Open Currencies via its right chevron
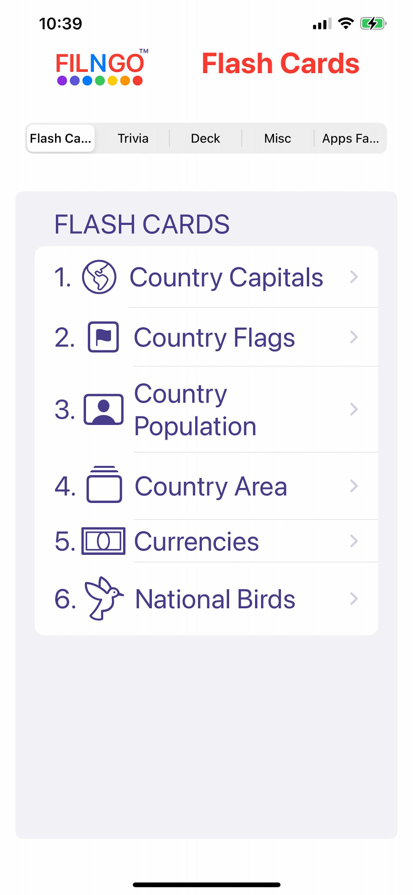413x895 pixels. [x=353, y=541]
